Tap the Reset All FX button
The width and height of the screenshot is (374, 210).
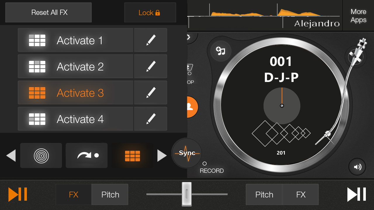[x=49, y=13]
